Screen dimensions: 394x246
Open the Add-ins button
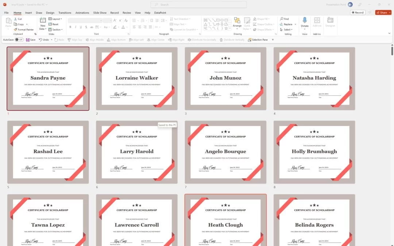pos(317,22)
